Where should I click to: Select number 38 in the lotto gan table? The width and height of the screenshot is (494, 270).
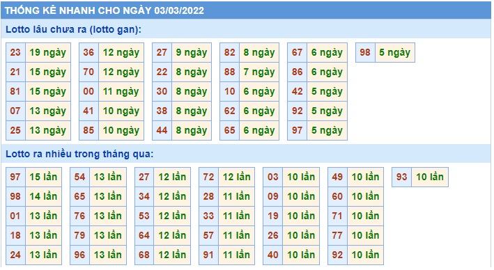(x=162, y=111)
